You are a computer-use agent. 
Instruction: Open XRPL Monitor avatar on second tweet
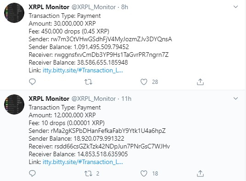[x=14, y=104]
